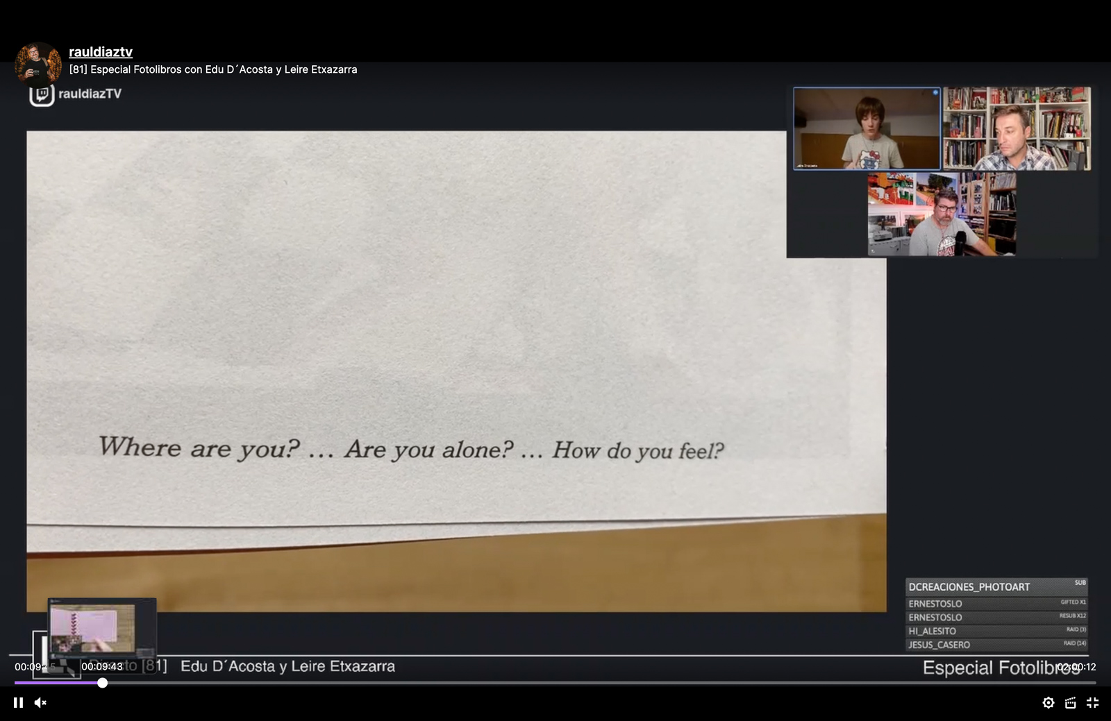Image resolution: width=1111 pixels, height=721 pixels.
Task: Click the webcam feed with Hello Kitty shirt
Action: click(x=867, y=128)
